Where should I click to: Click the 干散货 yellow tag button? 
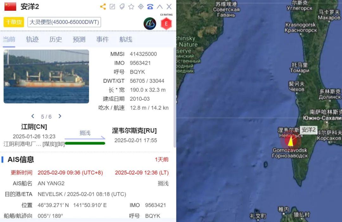pos(14,22)
